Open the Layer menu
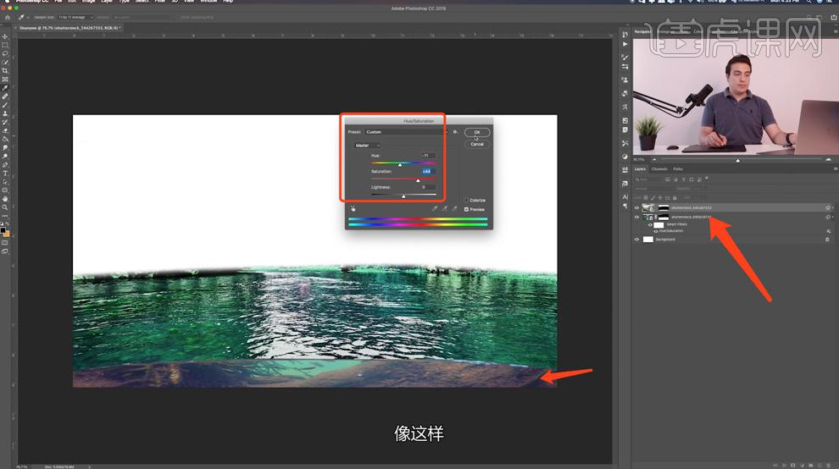The height and width of the screenshot is (469, 839). coord(107,2)
